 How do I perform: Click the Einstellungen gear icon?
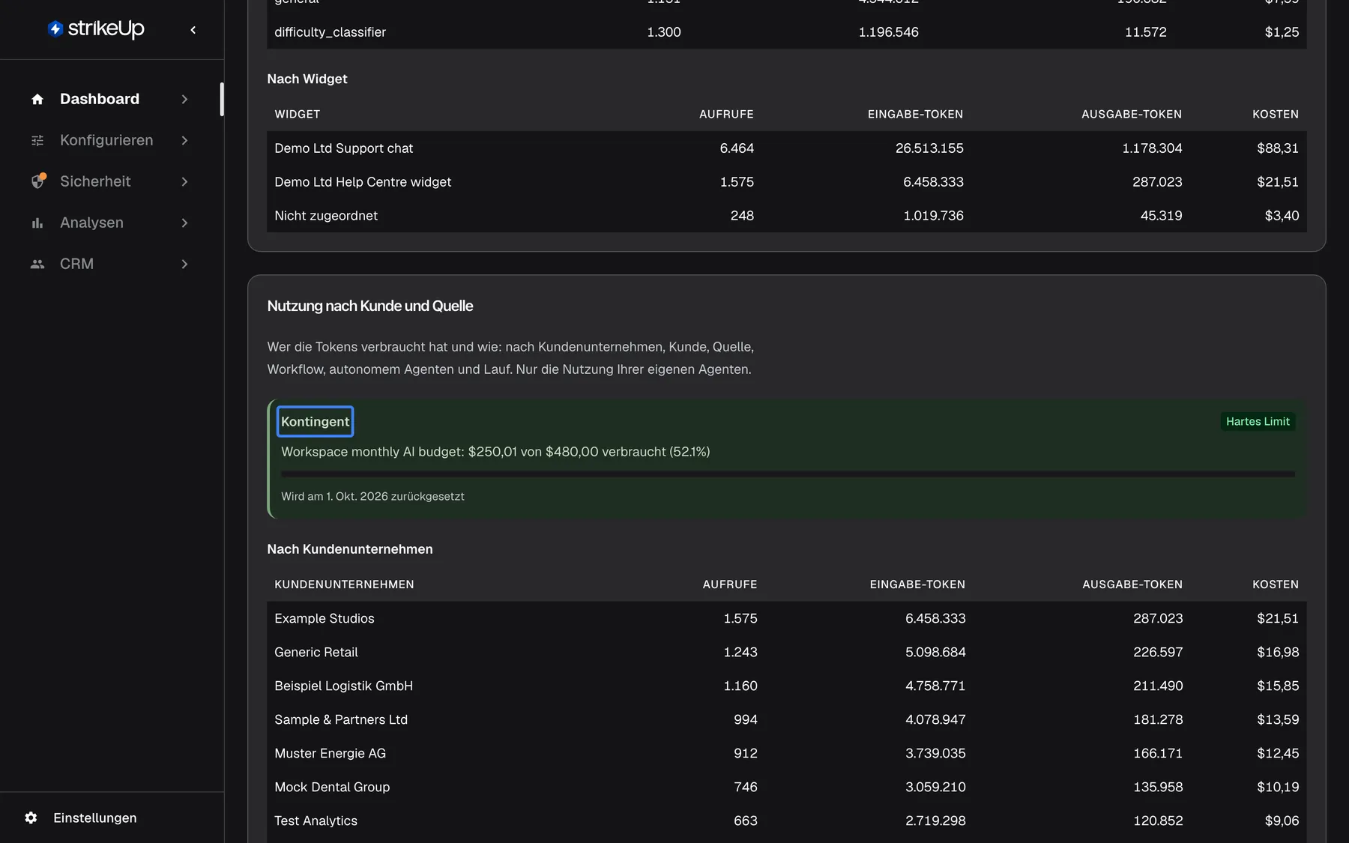[x=31, y=818]
